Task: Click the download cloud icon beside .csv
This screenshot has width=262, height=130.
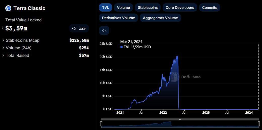Action: tap(74, 28)
